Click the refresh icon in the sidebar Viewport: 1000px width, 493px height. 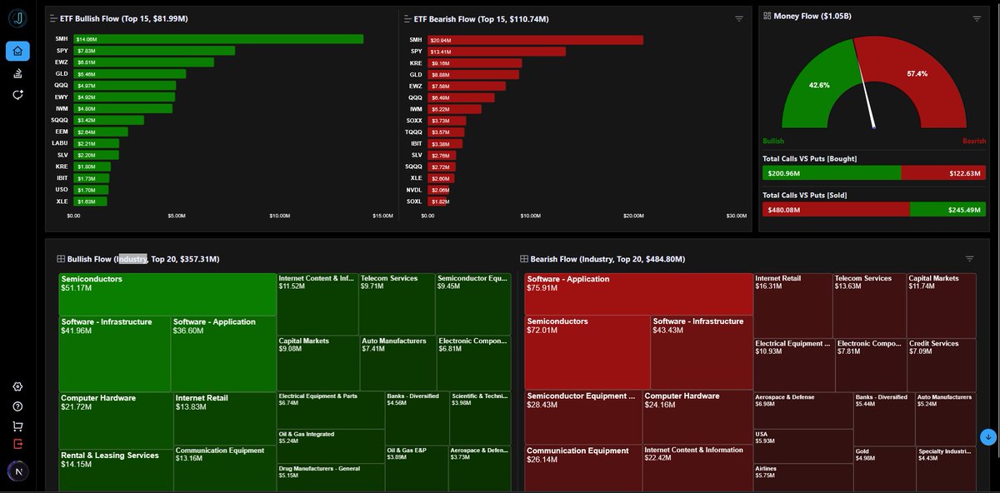point(17,95)
